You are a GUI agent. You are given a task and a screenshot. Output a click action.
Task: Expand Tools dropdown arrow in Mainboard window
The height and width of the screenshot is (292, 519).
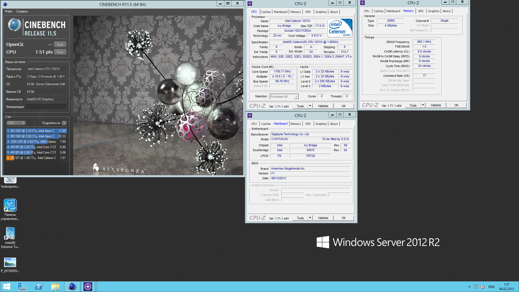310,218
